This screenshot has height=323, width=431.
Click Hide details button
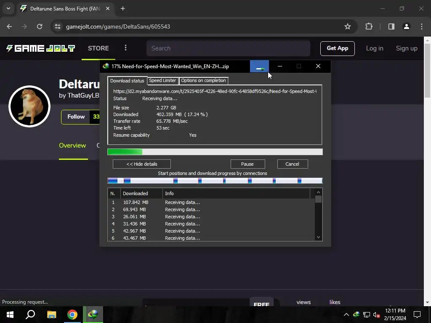pyautogui.click(x=142, y=164)
